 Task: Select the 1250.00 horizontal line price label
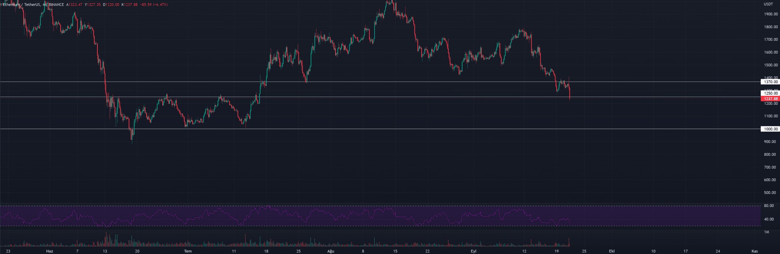pos(770,93)
